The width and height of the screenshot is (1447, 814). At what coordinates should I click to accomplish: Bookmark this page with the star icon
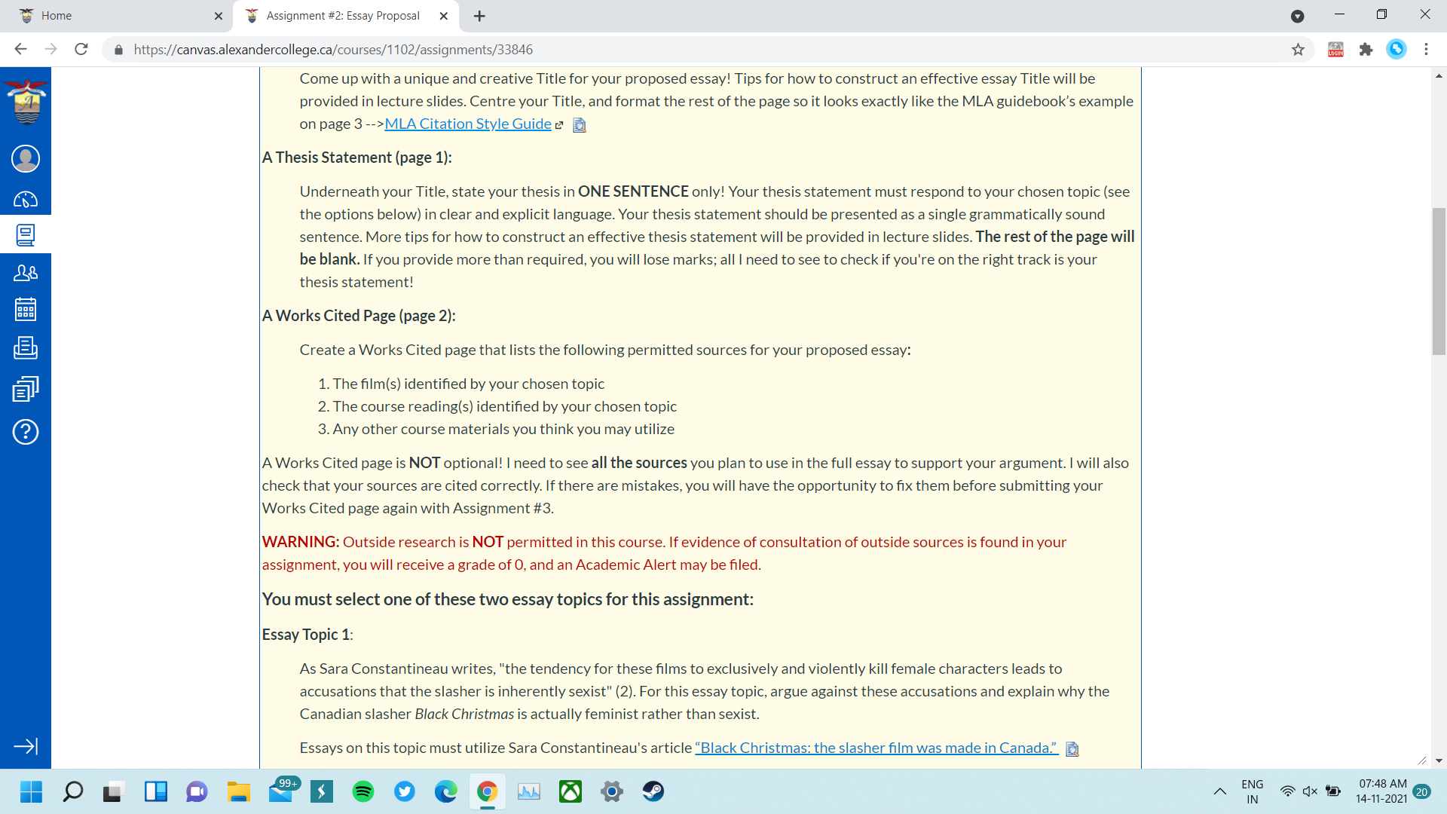[1298, 50]
